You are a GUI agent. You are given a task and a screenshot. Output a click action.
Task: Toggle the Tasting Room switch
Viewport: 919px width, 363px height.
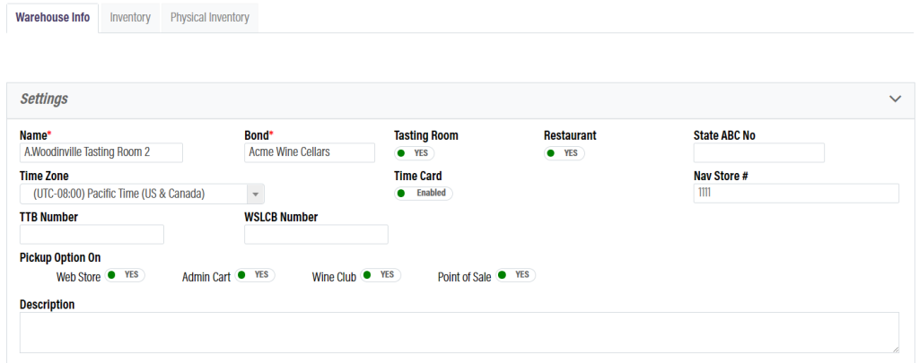414,153
